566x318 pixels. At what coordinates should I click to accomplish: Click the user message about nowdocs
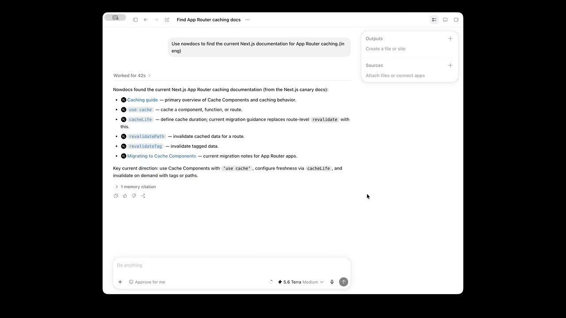[x=259, y=47]
